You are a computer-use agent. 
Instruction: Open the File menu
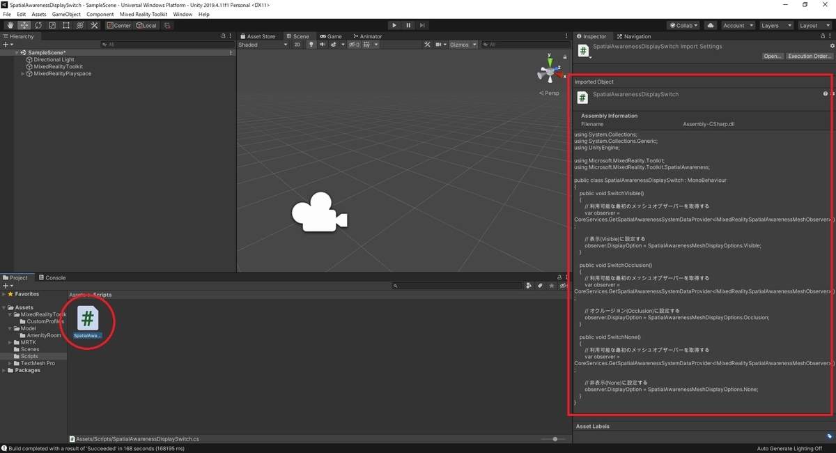(x=7, y=14)
